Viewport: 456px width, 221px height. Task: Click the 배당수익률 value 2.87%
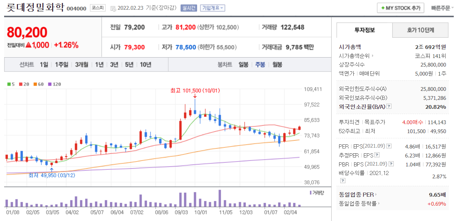(x=439, y=177)
